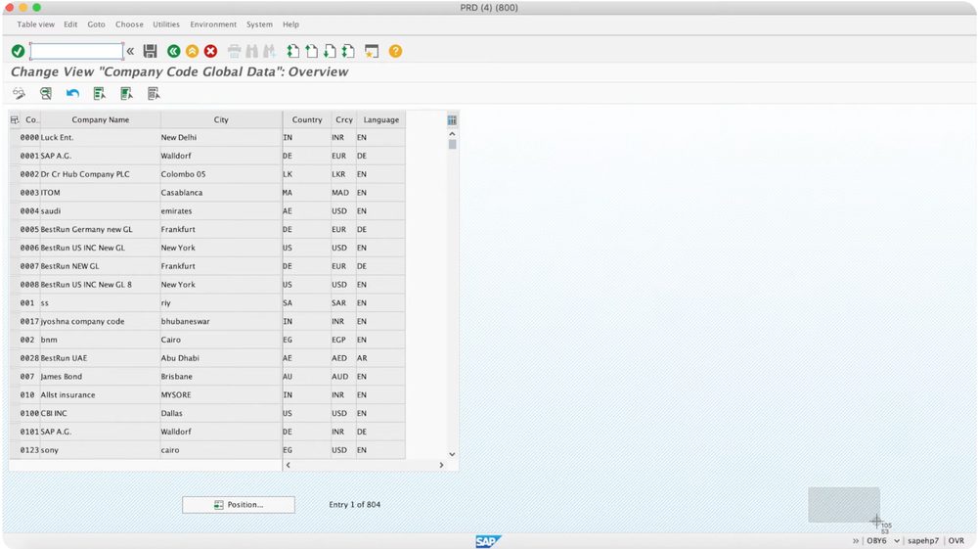The width and height of the screenshot is (978, 549).
Task: Focus the command input field
Action: click(76, 51)
